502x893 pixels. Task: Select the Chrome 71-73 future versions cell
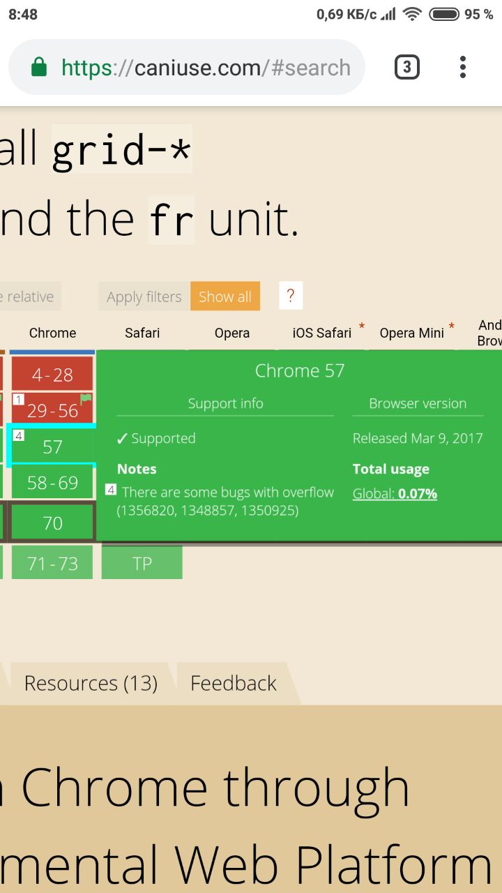pyautogui.click(x=52, y=563)
